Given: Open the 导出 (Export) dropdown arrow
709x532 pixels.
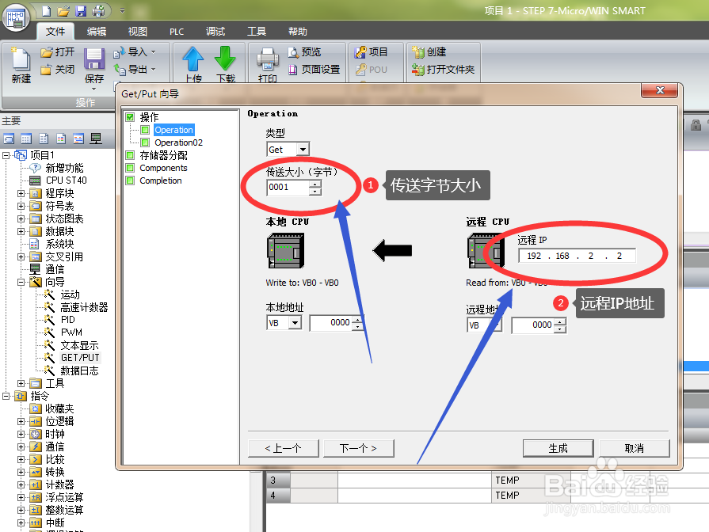Looking at the screenshot, I should pyautogui.click(x=153, y=69).
